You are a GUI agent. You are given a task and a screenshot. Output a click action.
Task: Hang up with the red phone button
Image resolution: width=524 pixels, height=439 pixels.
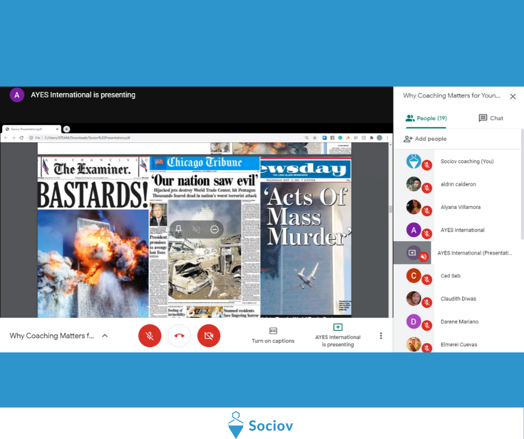[179, 336]
